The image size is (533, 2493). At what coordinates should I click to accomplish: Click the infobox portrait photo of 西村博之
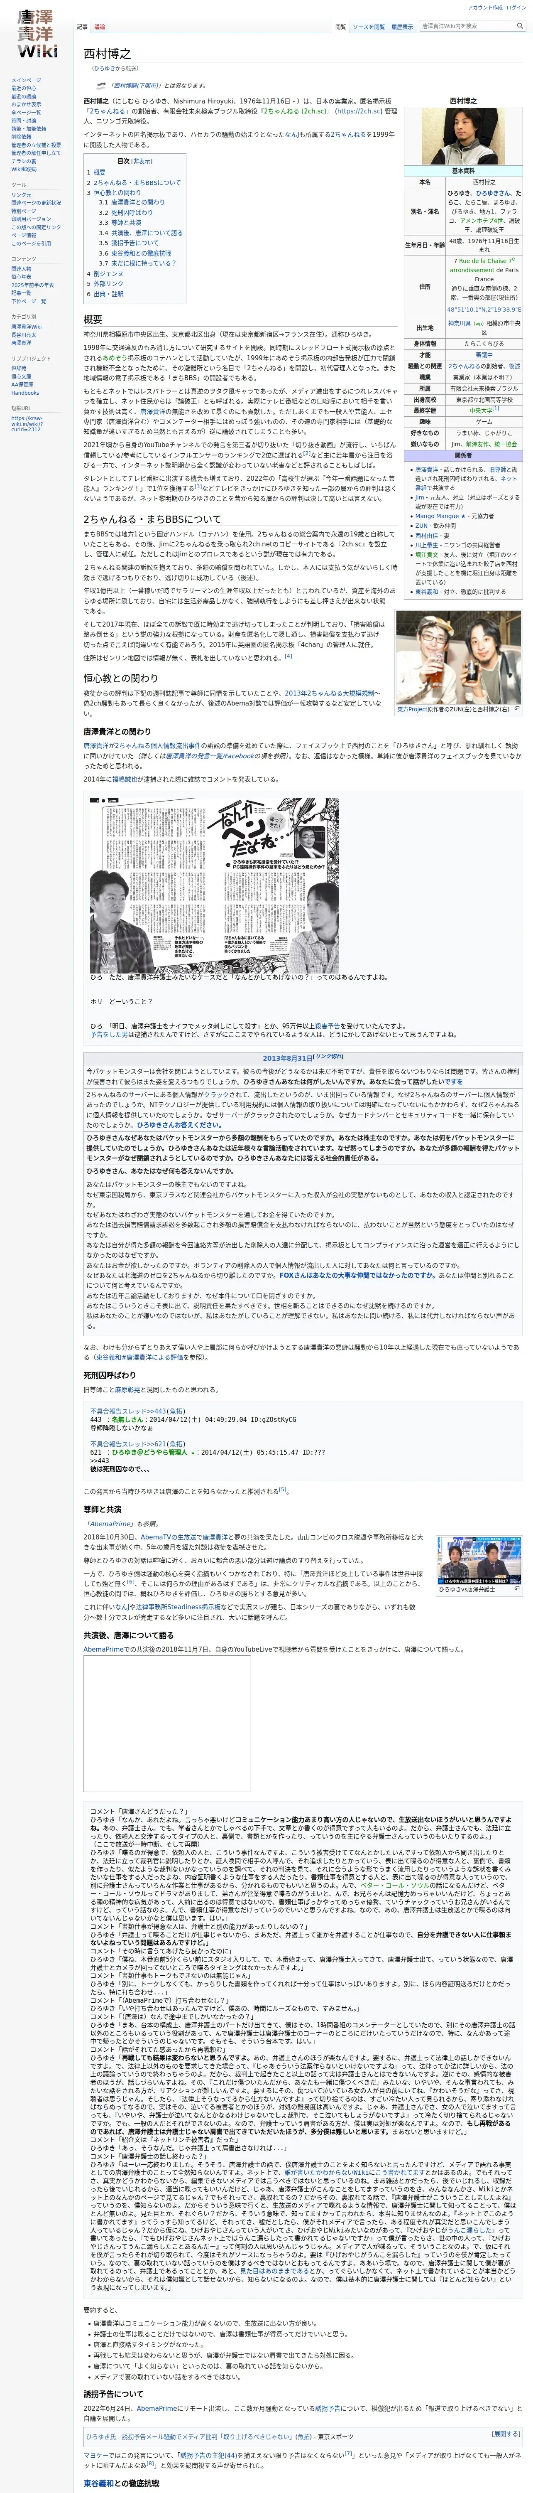(x=463, y=136)
